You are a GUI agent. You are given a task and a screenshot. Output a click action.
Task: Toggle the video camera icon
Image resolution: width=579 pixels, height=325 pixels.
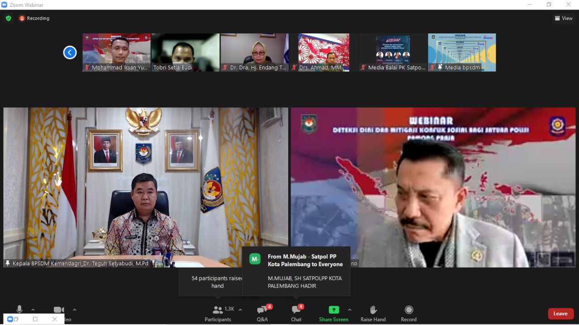[59, 310]
